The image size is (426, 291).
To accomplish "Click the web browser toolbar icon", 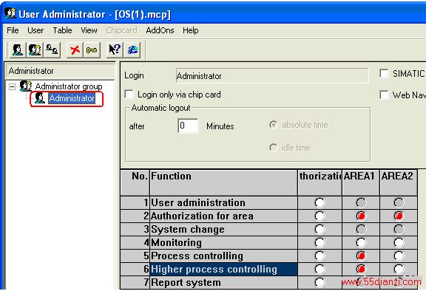I will click(132, 50).
